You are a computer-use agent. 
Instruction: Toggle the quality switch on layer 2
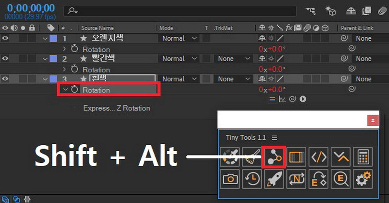pyautogui.click(x=280, y=59)
